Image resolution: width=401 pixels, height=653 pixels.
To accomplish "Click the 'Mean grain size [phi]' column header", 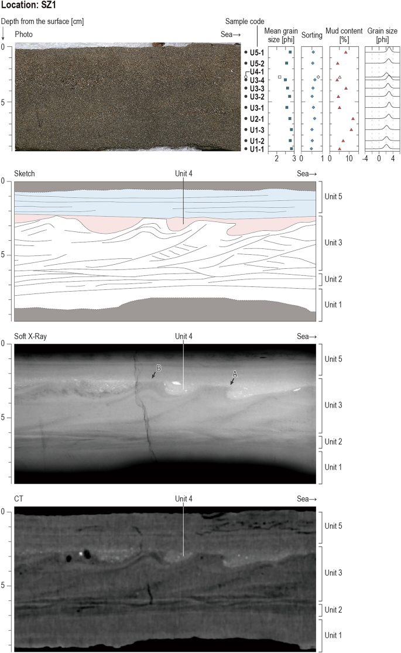I will (281, 35).
